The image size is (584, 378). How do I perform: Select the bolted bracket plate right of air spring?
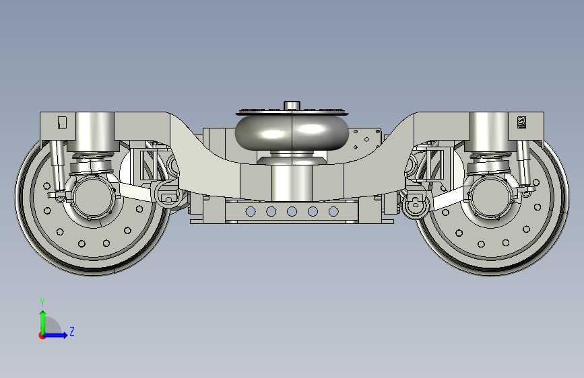coord(366,139)
